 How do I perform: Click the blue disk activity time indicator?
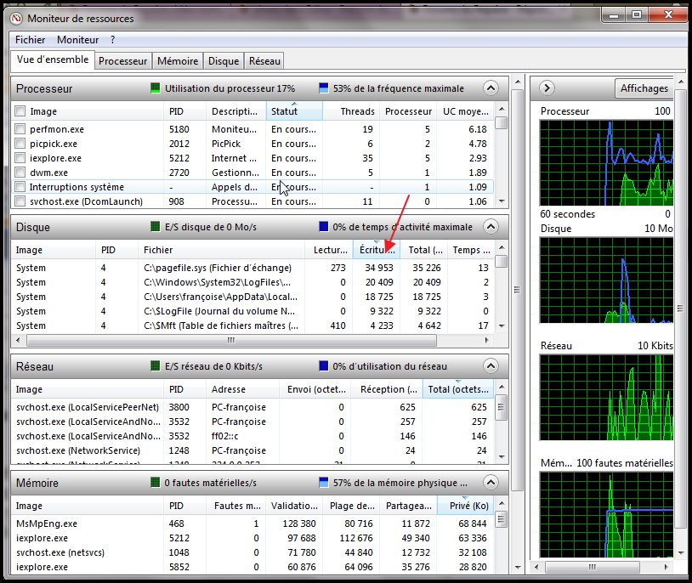[323, 227]
